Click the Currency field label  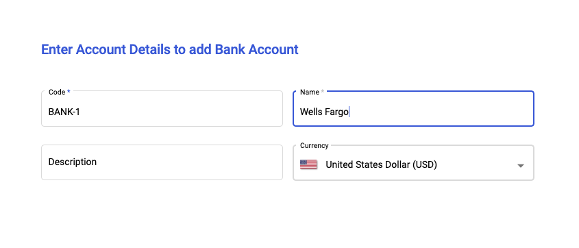(315, 145)
